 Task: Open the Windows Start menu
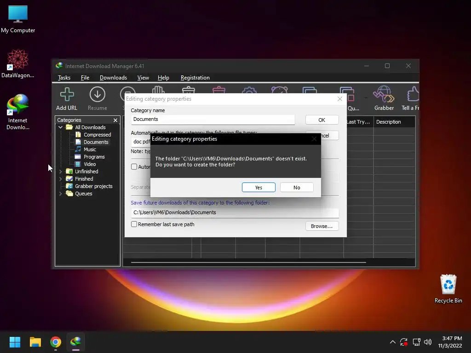coord(15,342)
